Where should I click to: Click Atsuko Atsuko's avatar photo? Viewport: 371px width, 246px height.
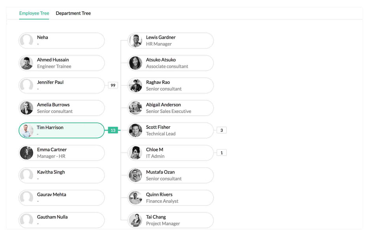(x=135, y=63)
